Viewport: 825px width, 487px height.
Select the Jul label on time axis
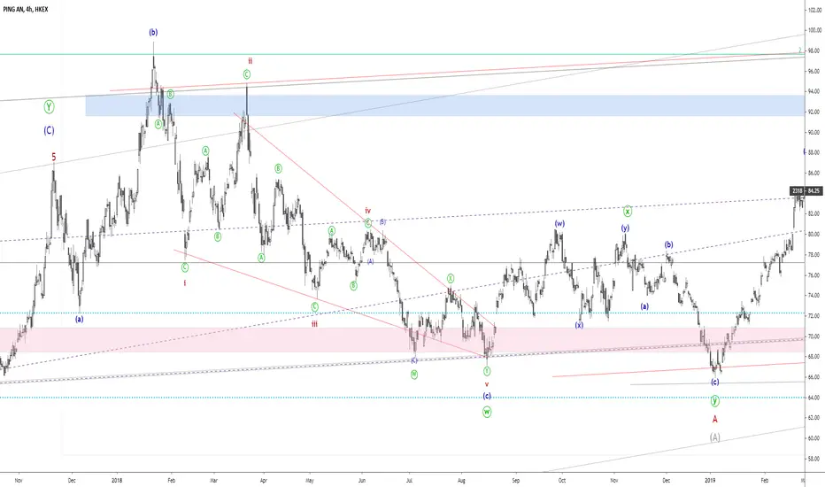[409, 480]
